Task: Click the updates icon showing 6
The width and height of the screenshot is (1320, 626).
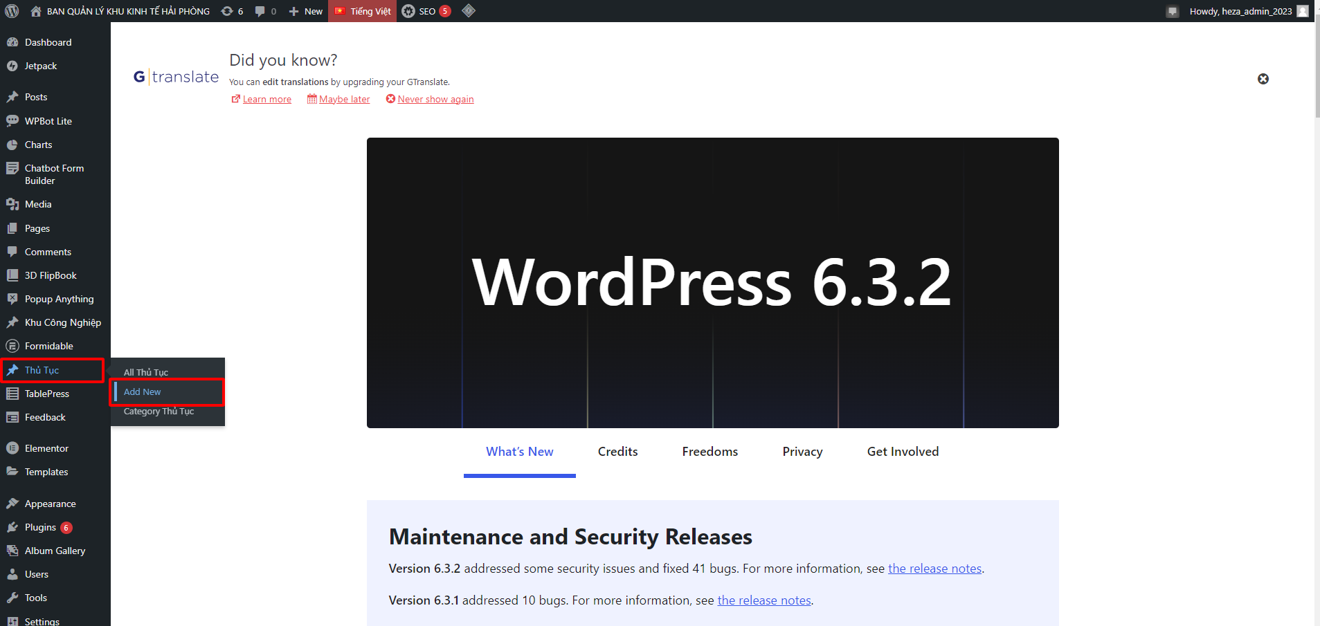Action: point(232,11)
